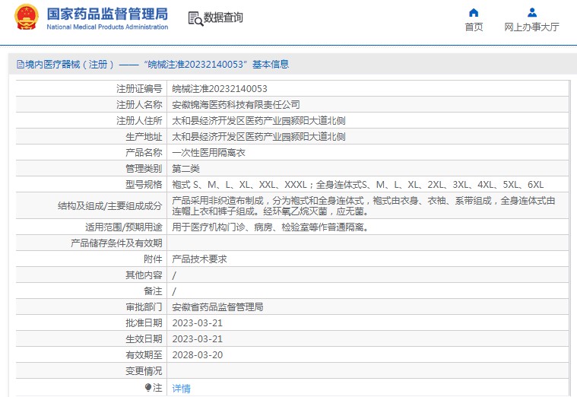
Task: Select the address in 注册人住所 row
Action: pyautogui.click(x=258, y=121)
